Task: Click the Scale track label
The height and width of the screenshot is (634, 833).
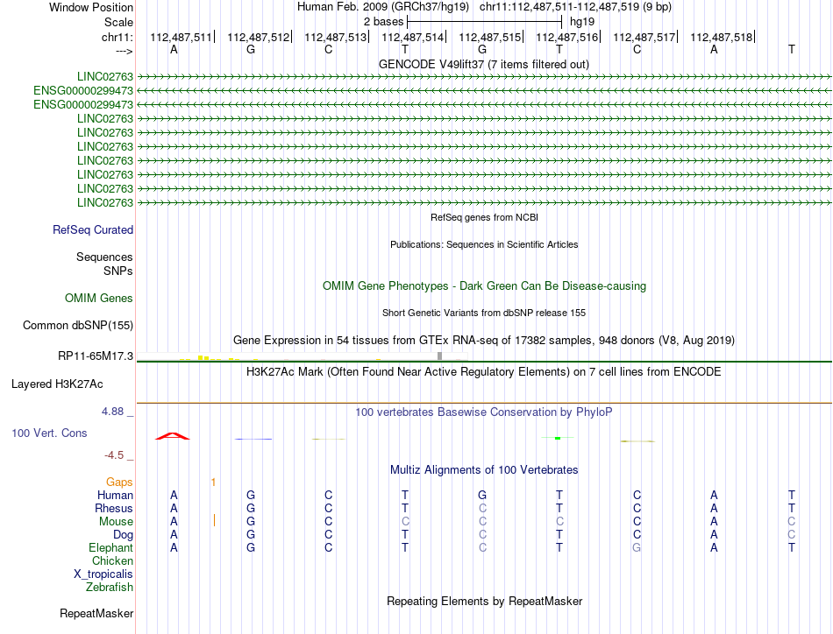Action: point(118,22)
